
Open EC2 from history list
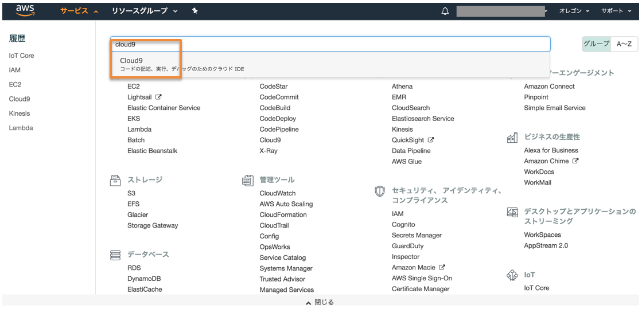pos(15,85)
